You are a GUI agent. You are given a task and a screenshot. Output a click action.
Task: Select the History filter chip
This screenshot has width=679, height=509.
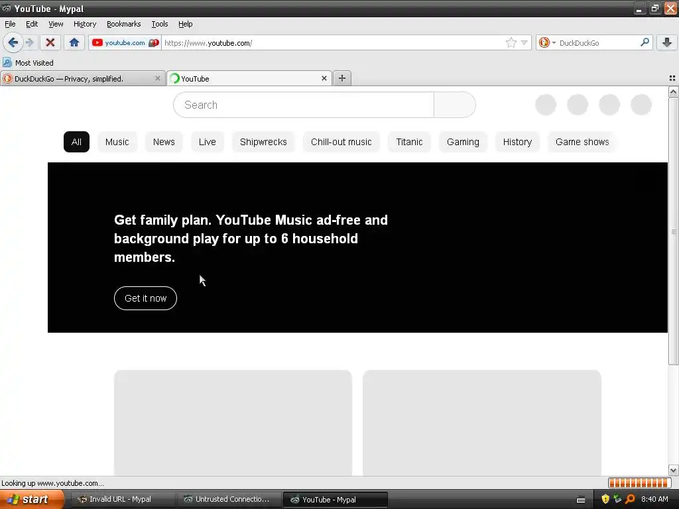(517, 142)
